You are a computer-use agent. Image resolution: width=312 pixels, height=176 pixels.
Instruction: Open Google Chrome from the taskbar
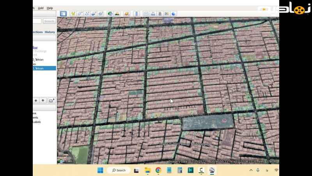158,170
